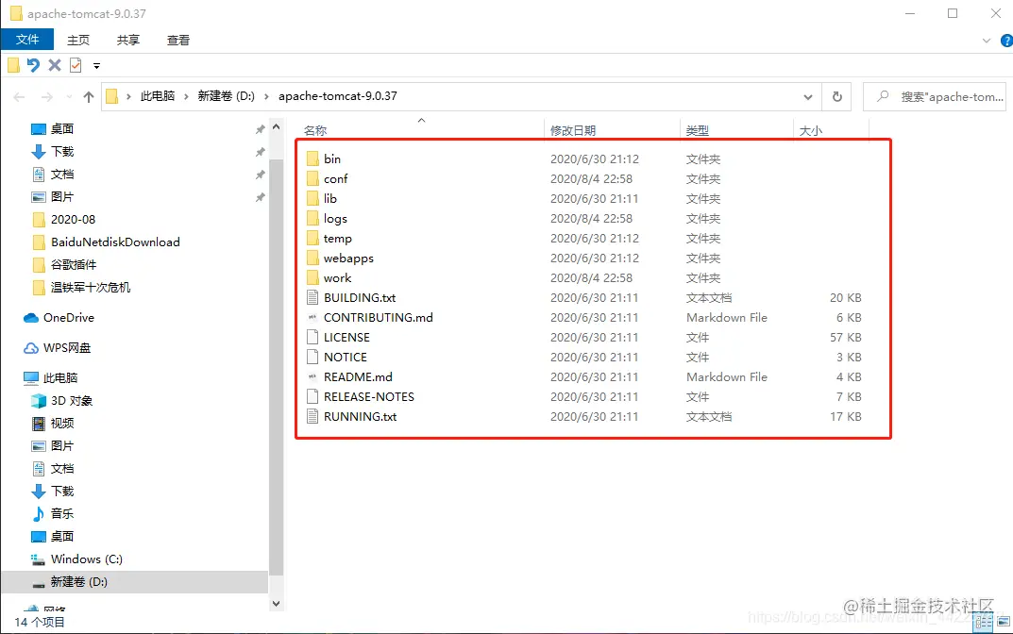This screenshot has width=1013, height=634.
Task: Select the lib folder
Action: click(330, 199)
